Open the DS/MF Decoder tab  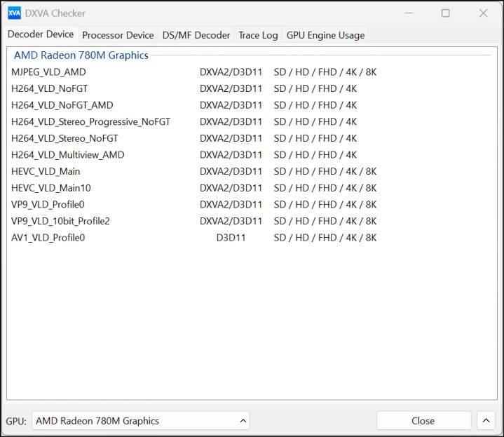pyautogui.click(x=196, y=35)
